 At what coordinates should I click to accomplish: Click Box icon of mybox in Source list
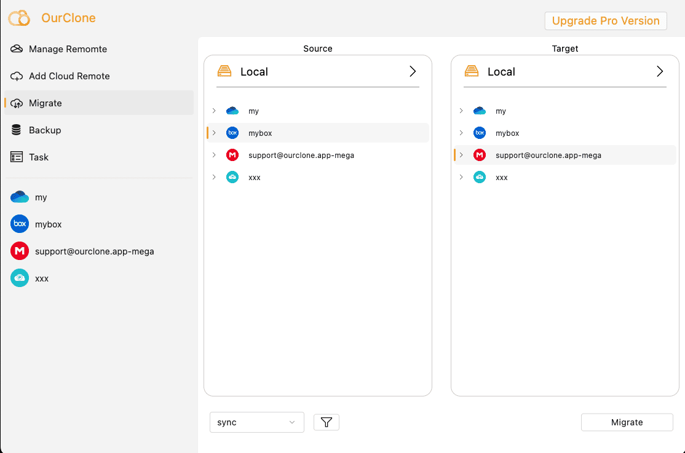(232, 133)
